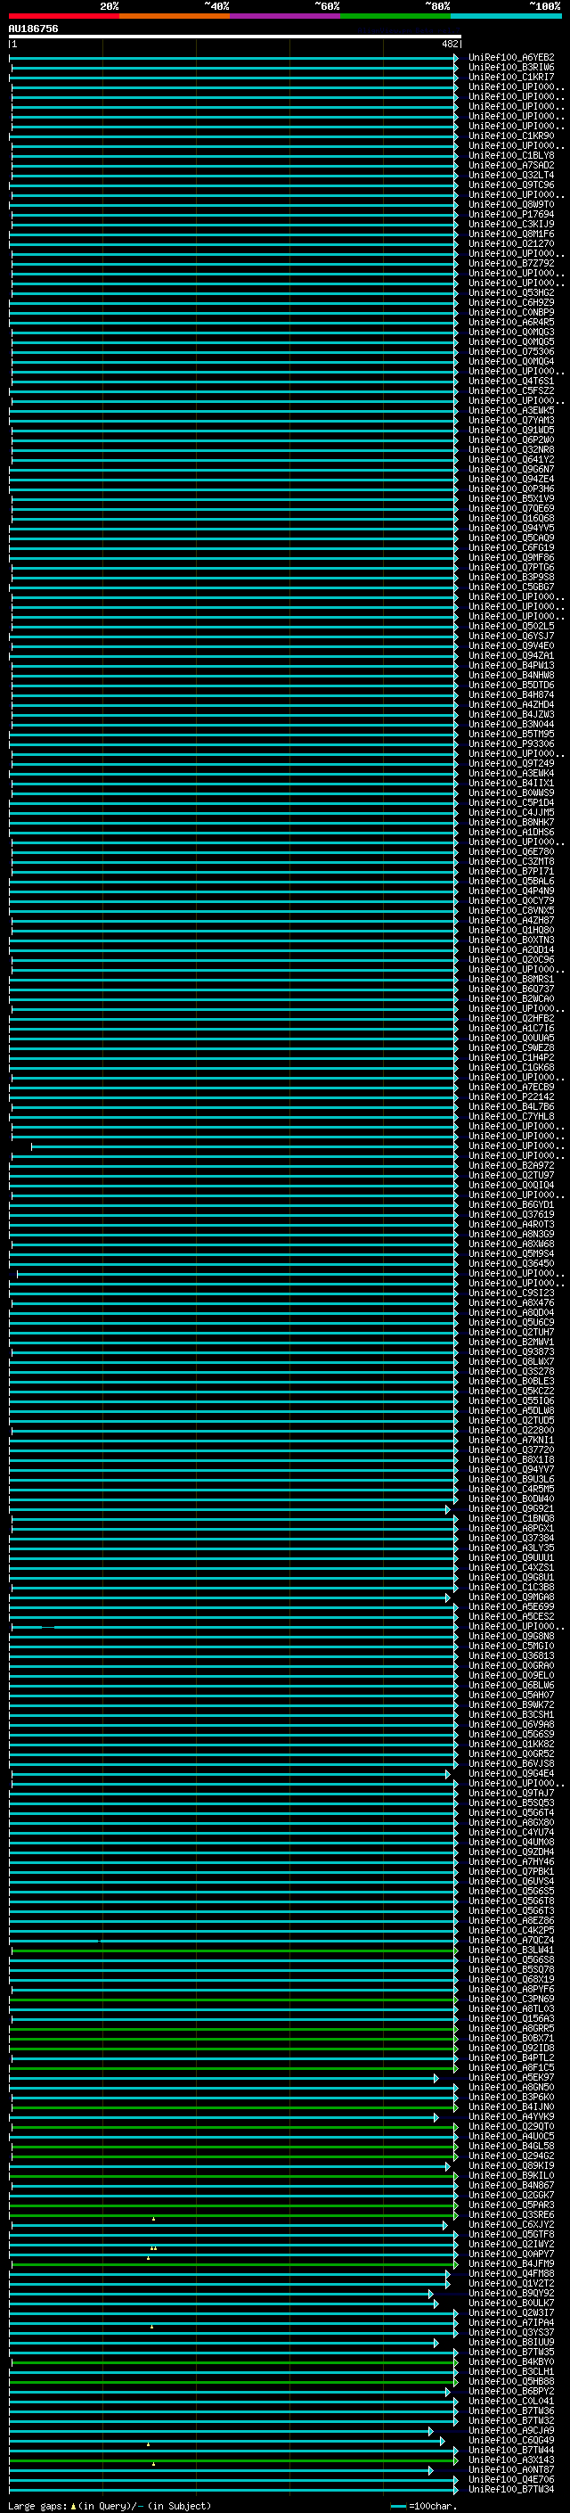Viewport: 570px width, 2513px height.
Task: Click the UniRef100_Q2HFB2 label
Action: click(x=511, y=1018)
